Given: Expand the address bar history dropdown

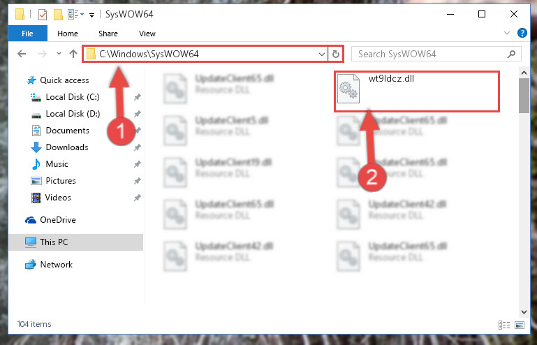Looking at the screenshot, I should click(x=322, y=54).
